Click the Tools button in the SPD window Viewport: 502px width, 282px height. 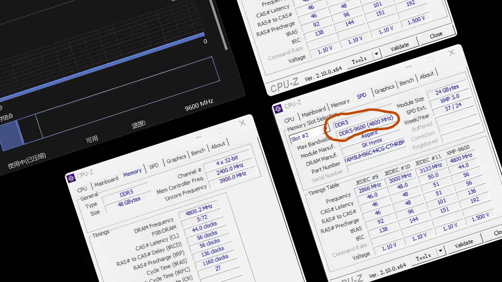coord(424,257)
